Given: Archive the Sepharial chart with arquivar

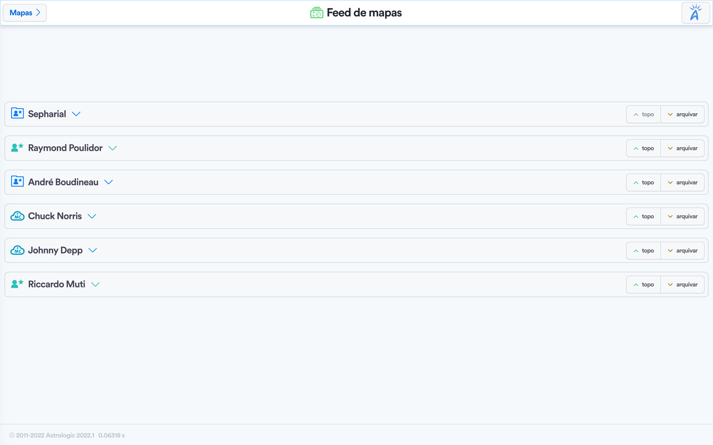Looking at the screenshot, I should click(x=682, y=114).
